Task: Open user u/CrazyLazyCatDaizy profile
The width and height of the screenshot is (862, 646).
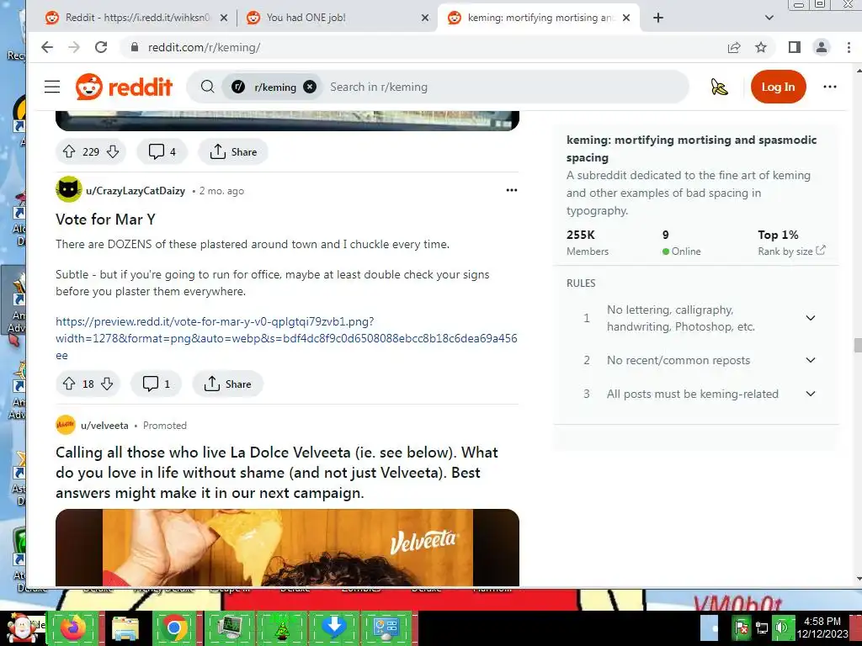Action: [136, 191]
